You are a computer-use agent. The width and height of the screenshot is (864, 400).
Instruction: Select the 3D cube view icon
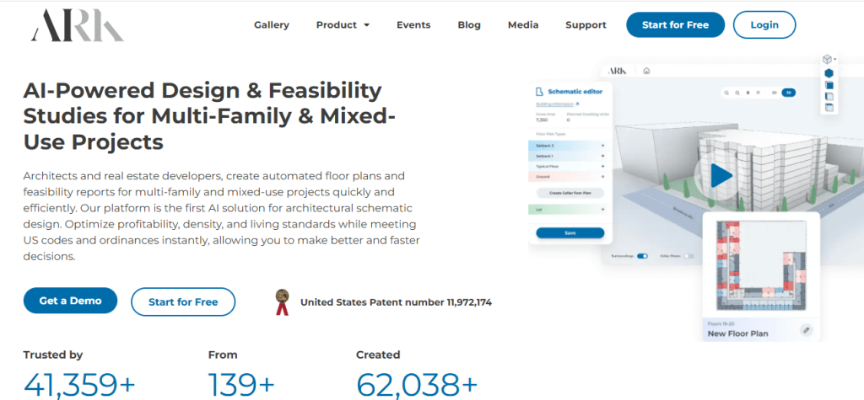(x=828, y=60)
